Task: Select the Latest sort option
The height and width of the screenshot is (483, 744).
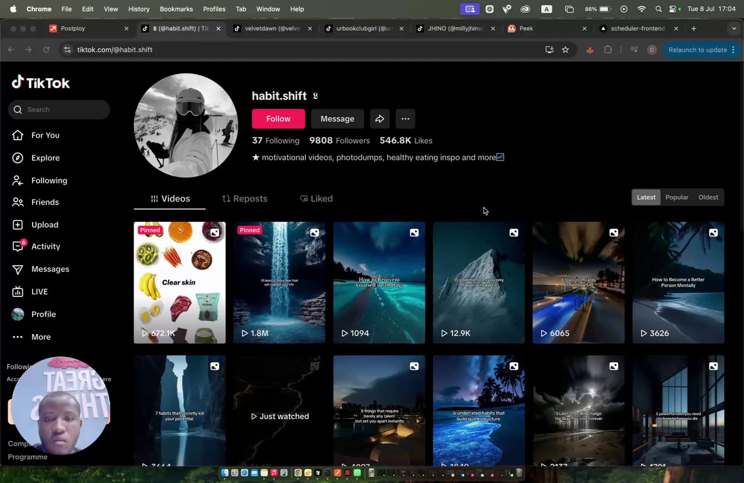Action: 646,197
